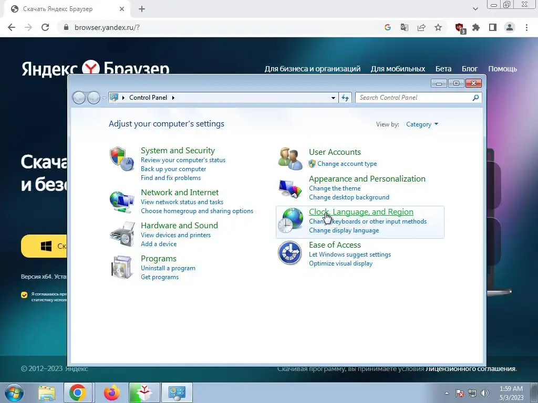538x403 pixels.
Task: Open User Accounts people icon
Action: coord(290,158)
